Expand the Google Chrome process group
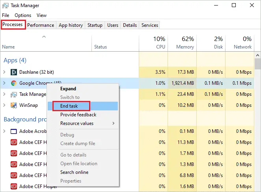 tap(4, 83)
